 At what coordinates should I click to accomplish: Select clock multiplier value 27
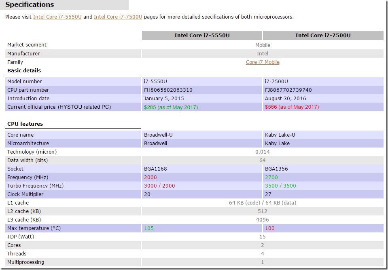(268, 194)
